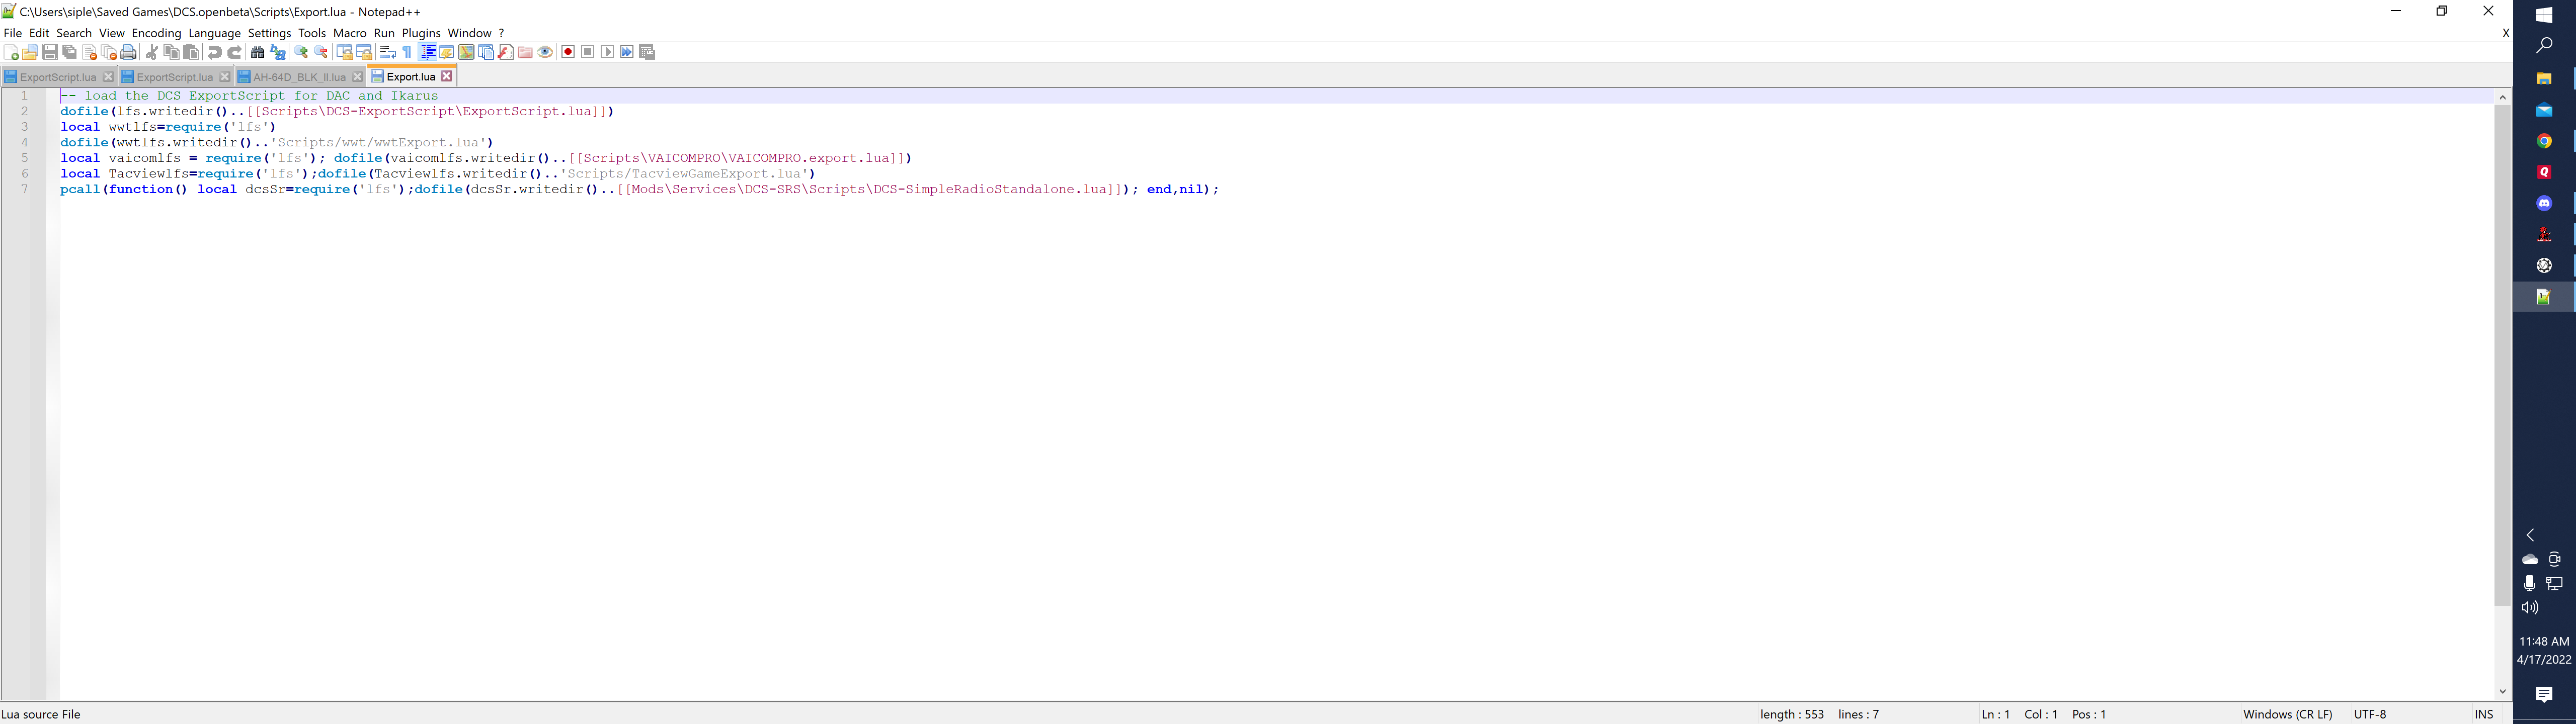Viewport: 2576px width, 724px height.
Task: Save the current file
Action: coord(50,52)
